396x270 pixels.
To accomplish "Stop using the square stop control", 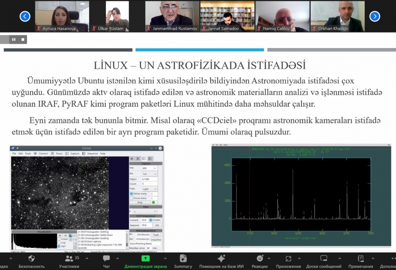I will pos(23,39).
